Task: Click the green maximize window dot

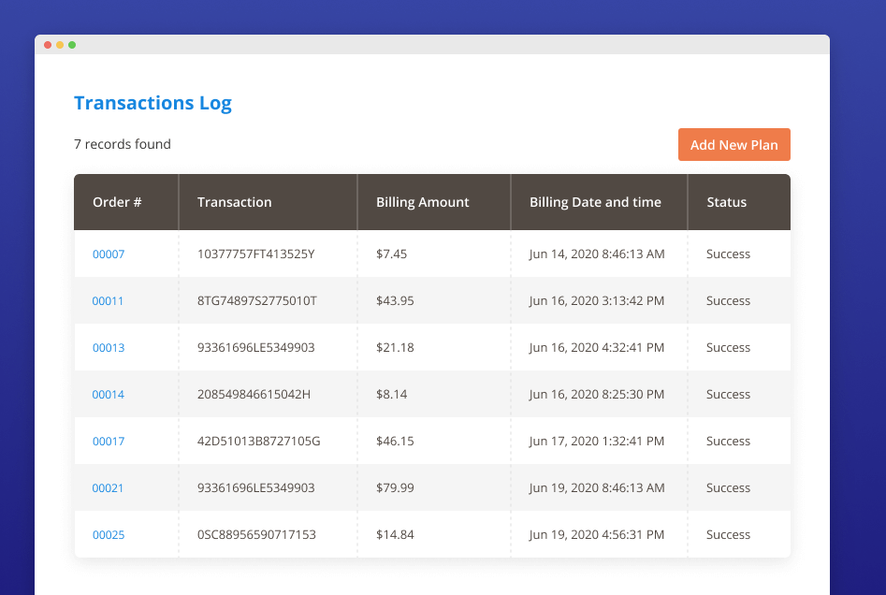Action: point(72,45)
